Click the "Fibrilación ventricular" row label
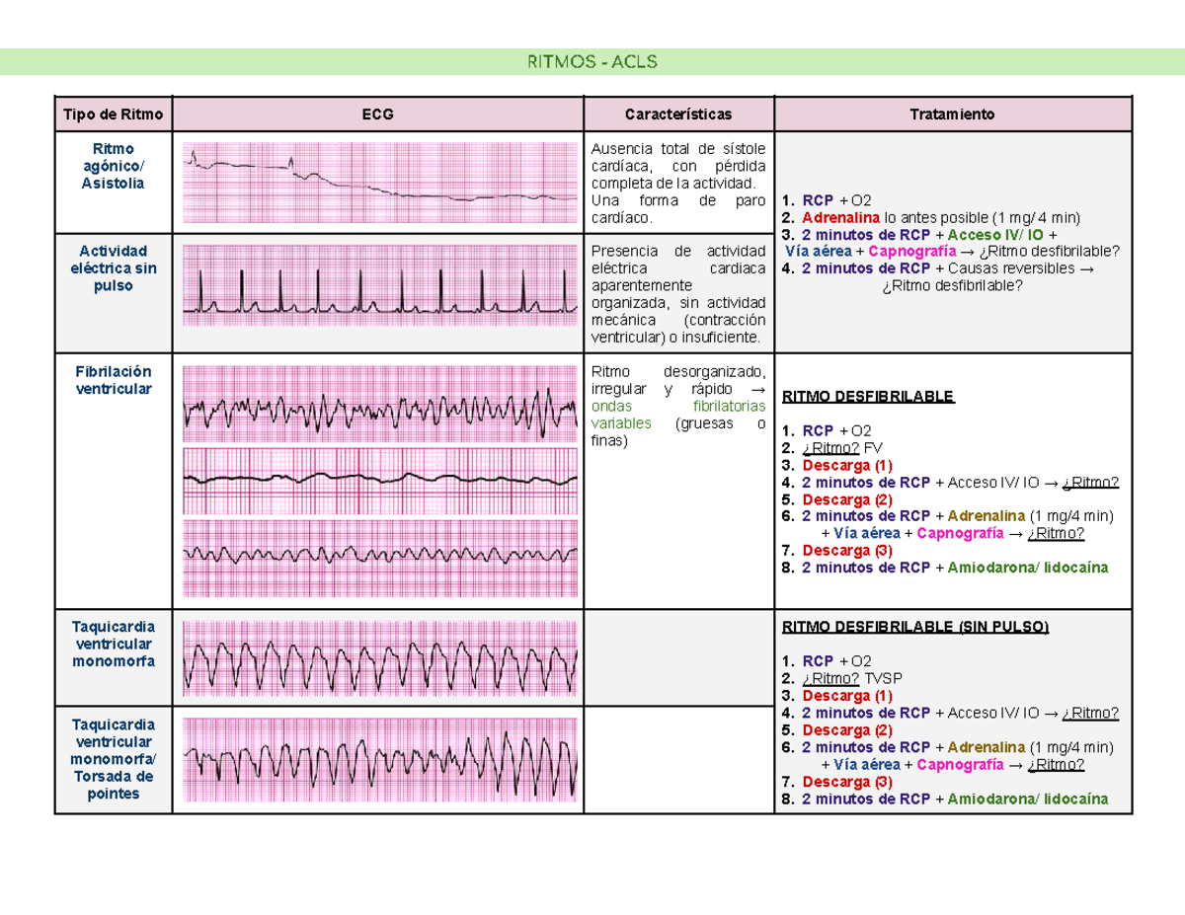The height and width of the screenshot is (915, 1185). click(x=114, y=380)
